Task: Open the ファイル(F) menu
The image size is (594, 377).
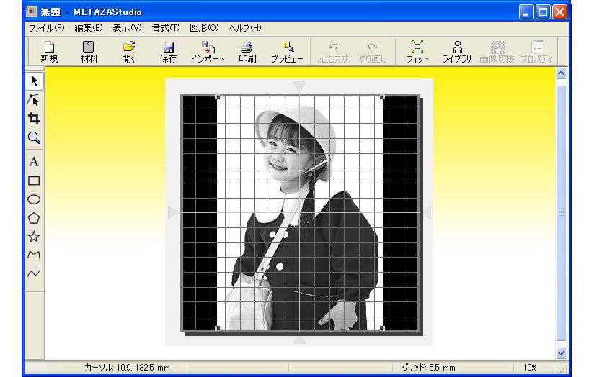Action: (47, 28)
